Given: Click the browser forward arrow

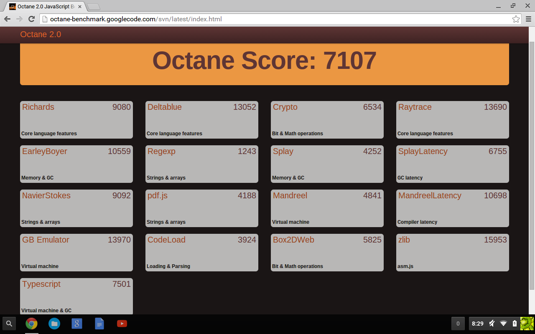Looking at the screenshot, I should coord(19,19).
